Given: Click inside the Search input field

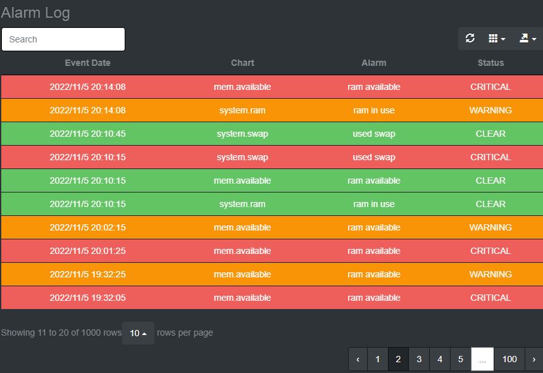Looking at the screenshot, I should tap(63, 39).
